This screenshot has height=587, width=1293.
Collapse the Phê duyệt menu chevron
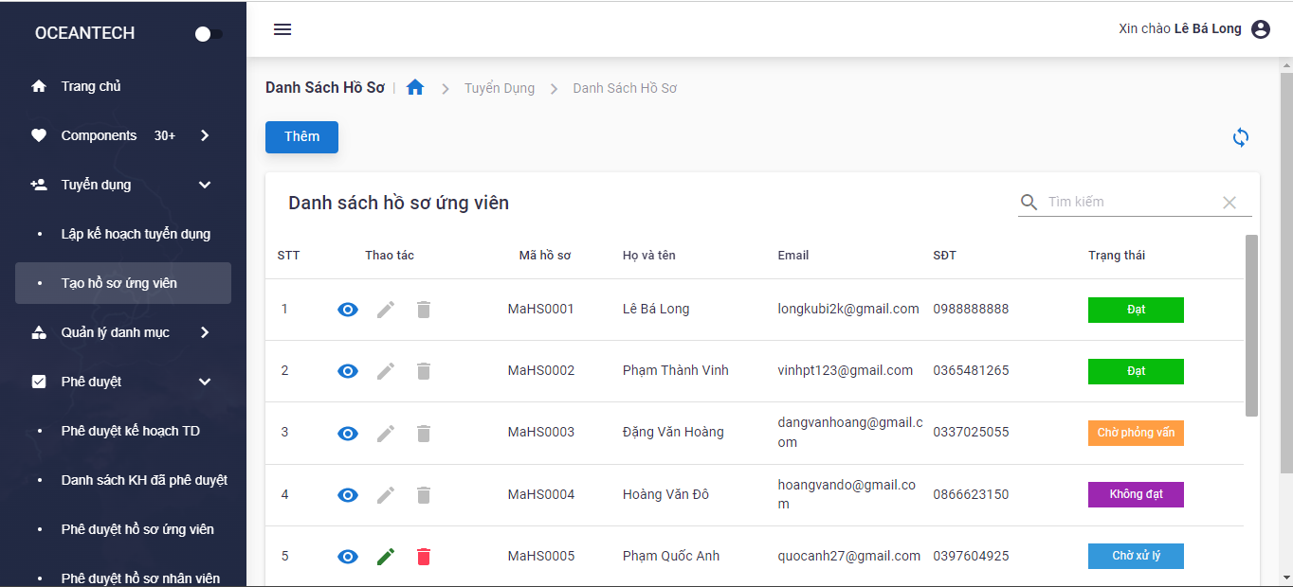click(x=205, y=382)
